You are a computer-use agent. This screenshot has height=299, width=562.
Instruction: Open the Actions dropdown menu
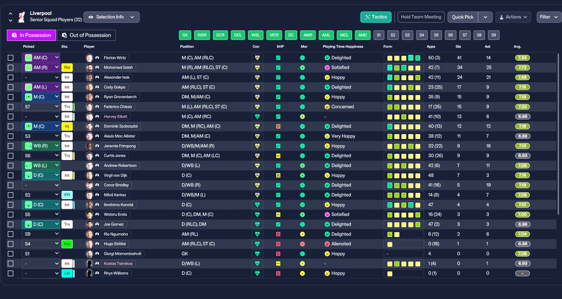coord(513,17)
